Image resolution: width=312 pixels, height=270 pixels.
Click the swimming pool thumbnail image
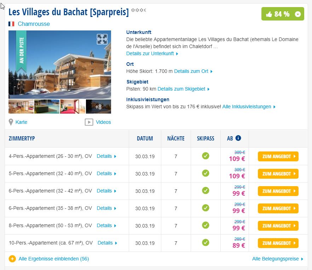tap(47, 106)
